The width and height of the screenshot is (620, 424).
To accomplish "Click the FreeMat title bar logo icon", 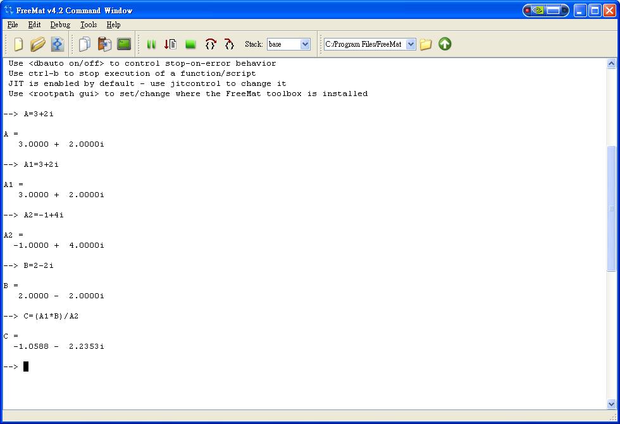I will [x=9, y=10].
